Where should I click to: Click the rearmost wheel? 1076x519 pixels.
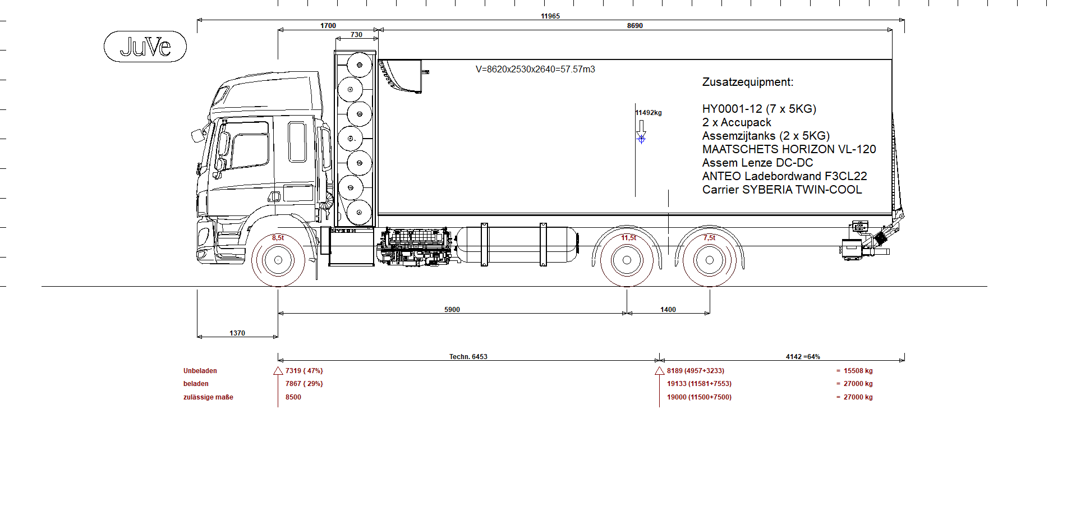pos(710,260)
